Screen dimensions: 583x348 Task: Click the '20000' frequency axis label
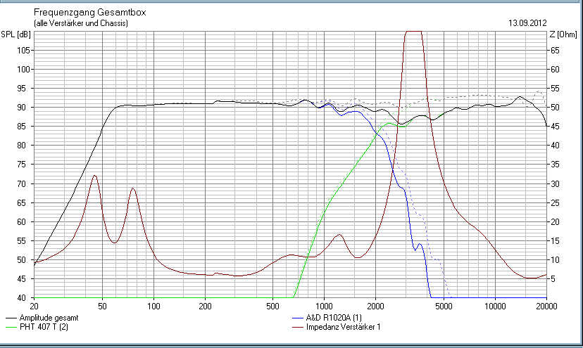point(546,307)
